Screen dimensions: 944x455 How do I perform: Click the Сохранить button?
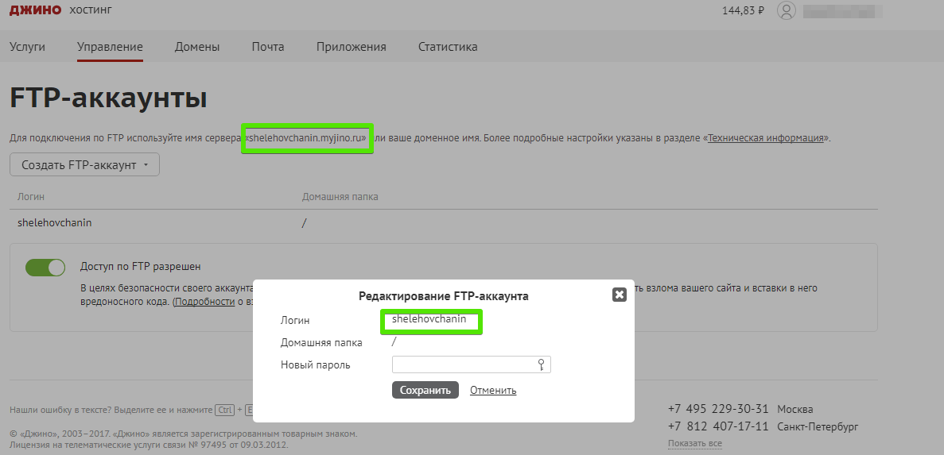[425, 390]
